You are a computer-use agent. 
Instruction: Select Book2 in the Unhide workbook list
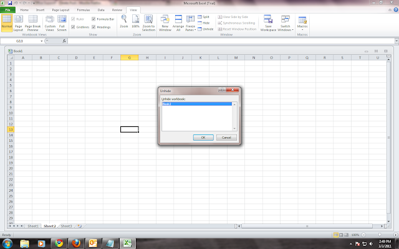coord(197,104)
